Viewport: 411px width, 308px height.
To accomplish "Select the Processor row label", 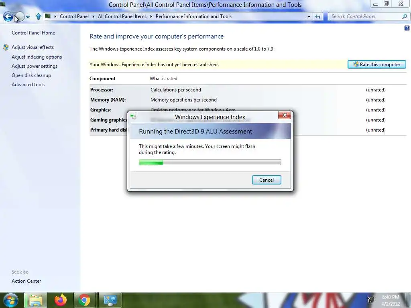I will (x=102, y=89).
